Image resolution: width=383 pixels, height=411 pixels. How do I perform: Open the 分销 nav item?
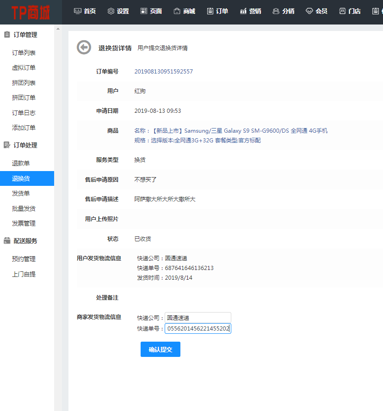(283, 11)
